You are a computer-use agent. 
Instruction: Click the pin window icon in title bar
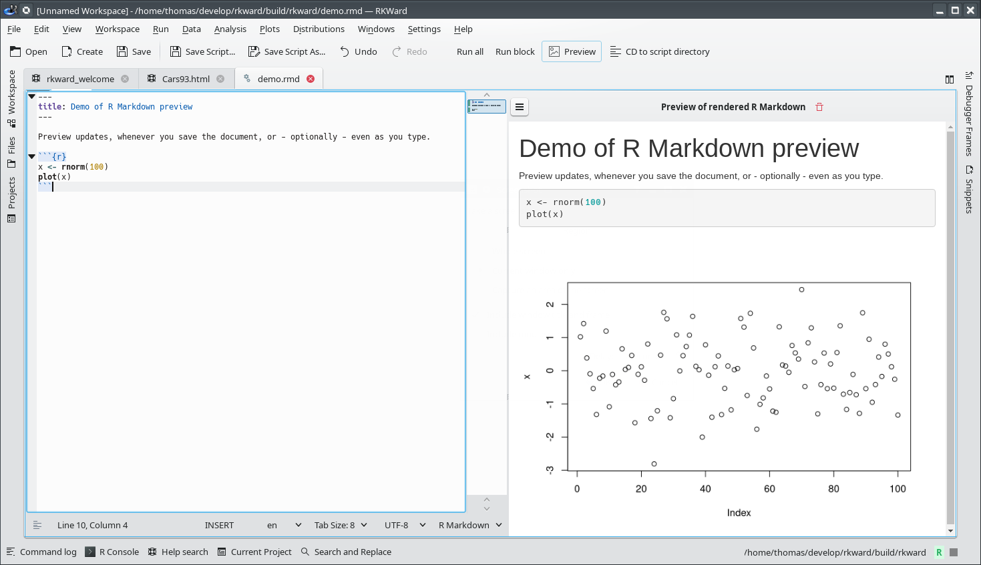click(x=26, y=10)
